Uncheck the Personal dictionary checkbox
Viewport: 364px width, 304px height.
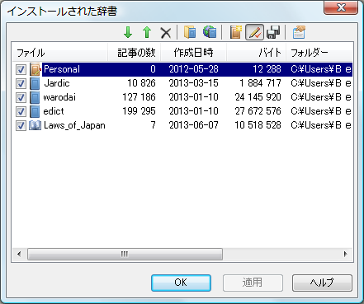21,69
